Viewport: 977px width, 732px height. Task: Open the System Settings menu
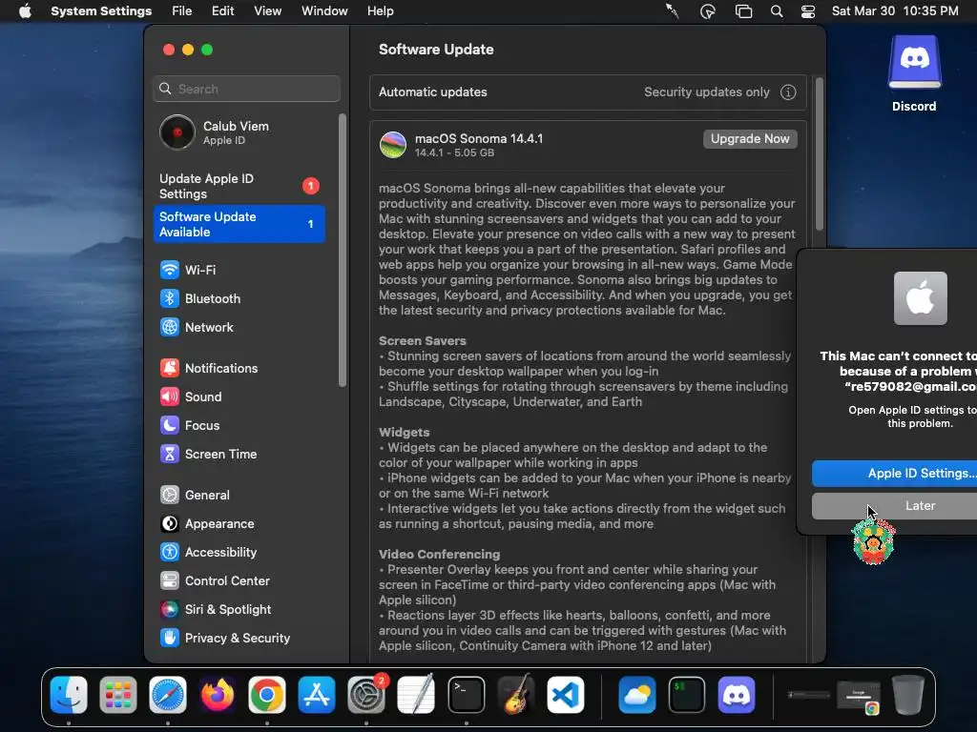coord(101,11)
